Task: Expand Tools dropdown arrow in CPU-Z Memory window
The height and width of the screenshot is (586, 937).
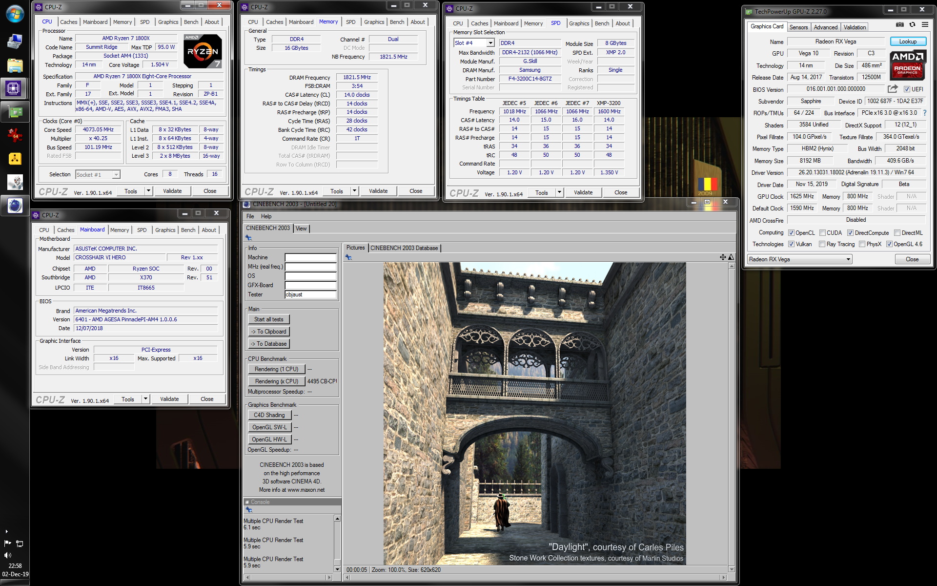Action: [354, 191]
